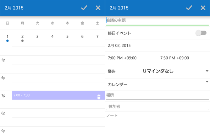Click into the 参加者 attendees field
The height and width of the screenshot is (134, 210).
coord(157,107)
